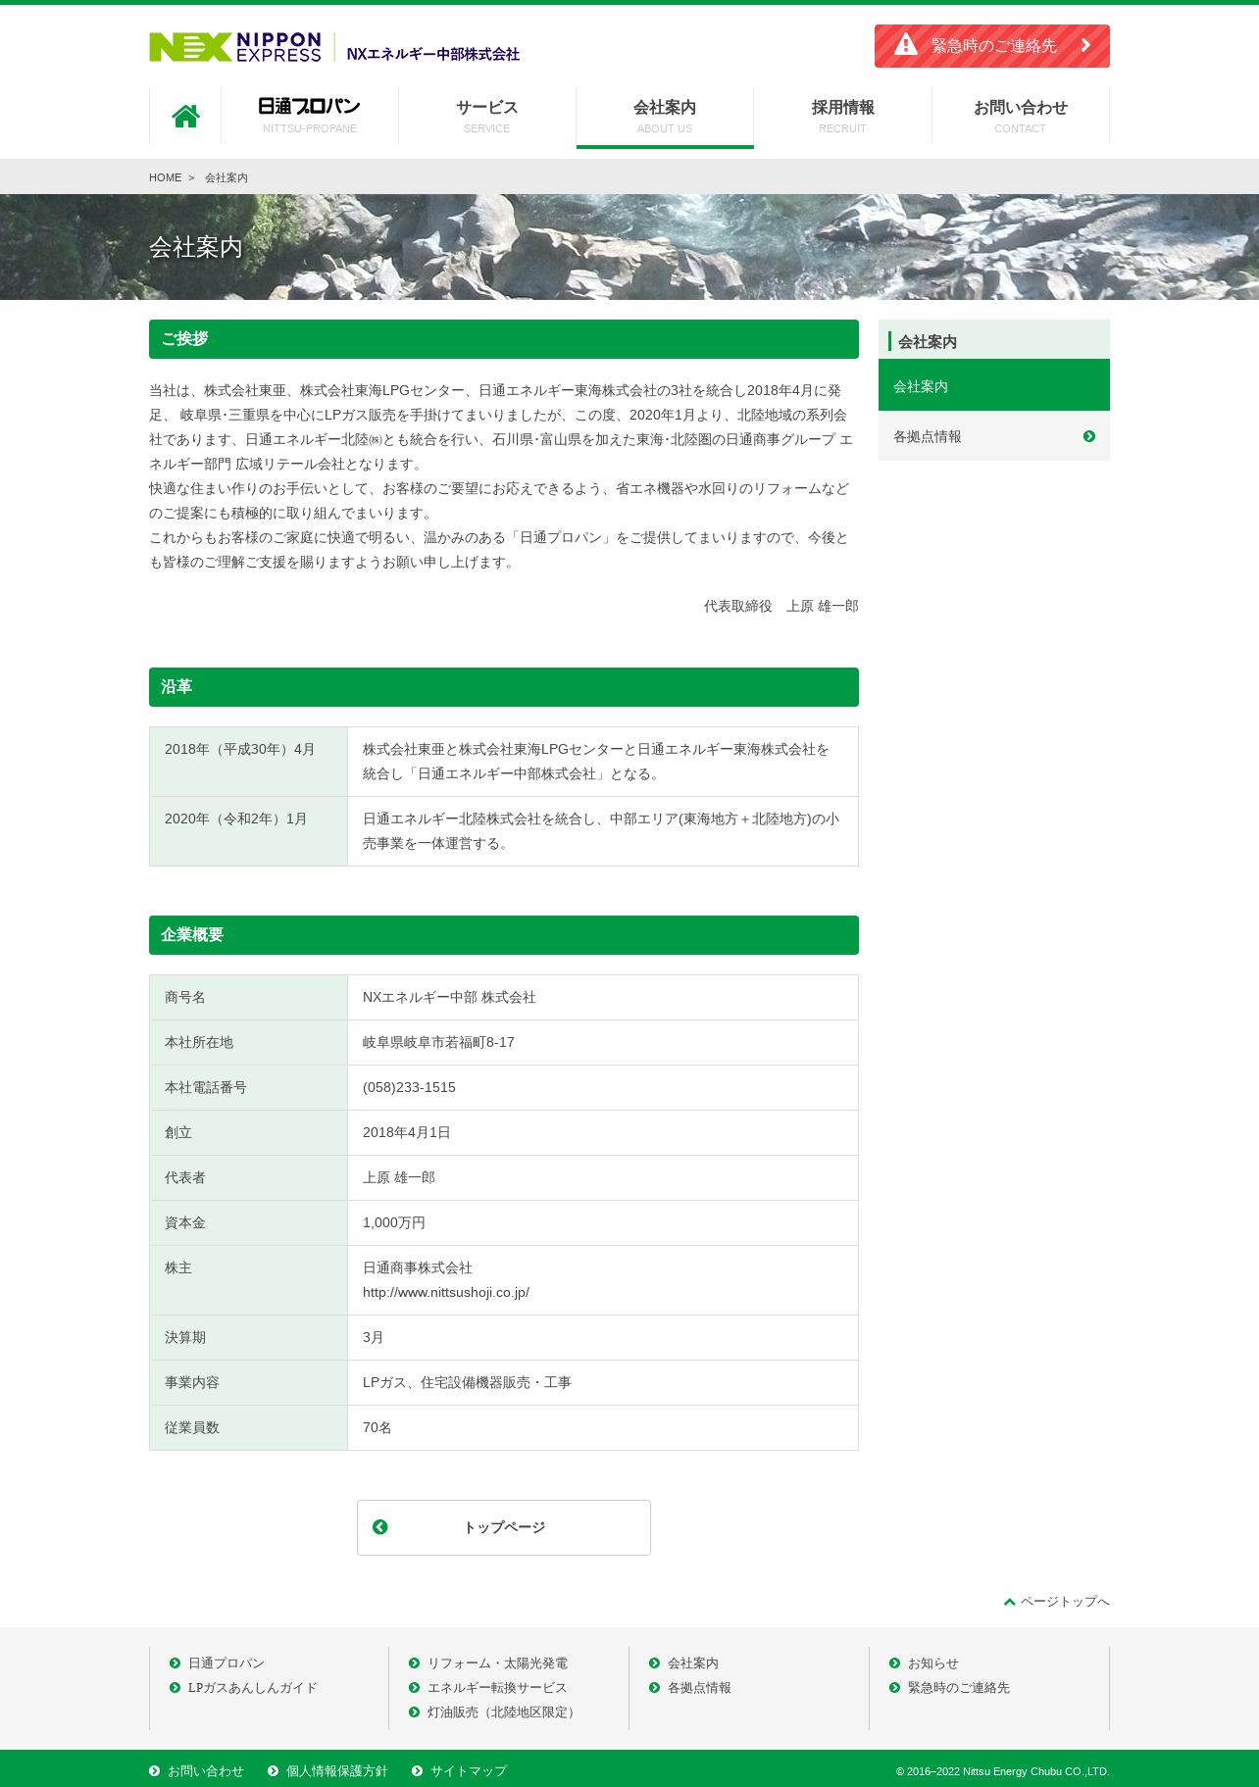Click the left arrow icon on トップページ button
Viewport: 1259px width, 1787px height.
tap(380, 1527)
